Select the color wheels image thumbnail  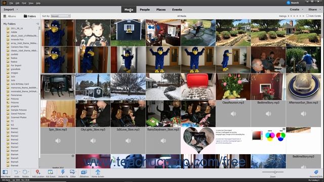[268, 141]
